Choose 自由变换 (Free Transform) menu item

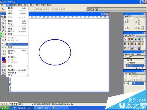[x=17, y=51]
